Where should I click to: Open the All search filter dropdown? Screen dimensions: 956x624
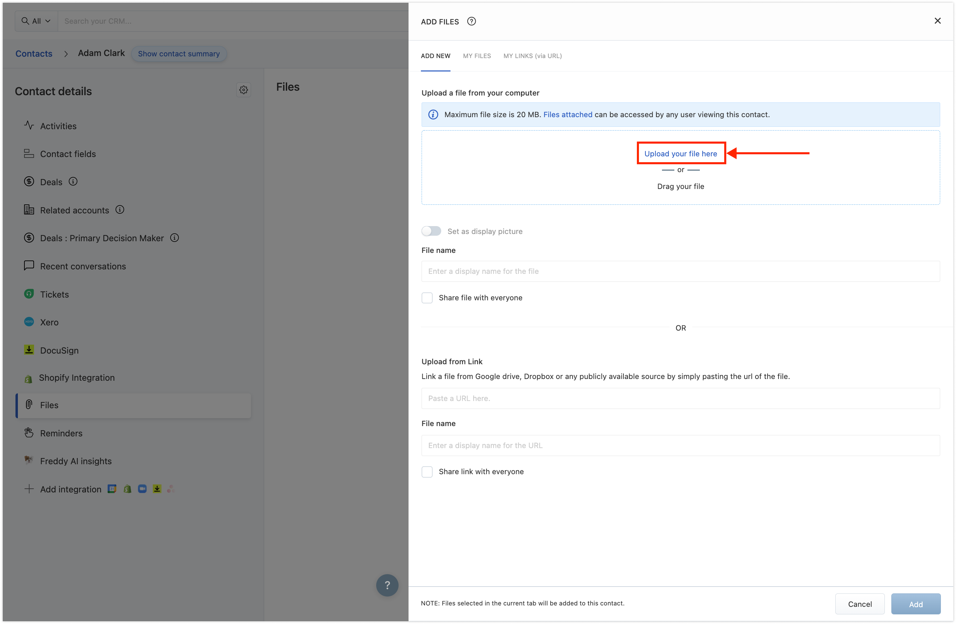coord(36,21)
